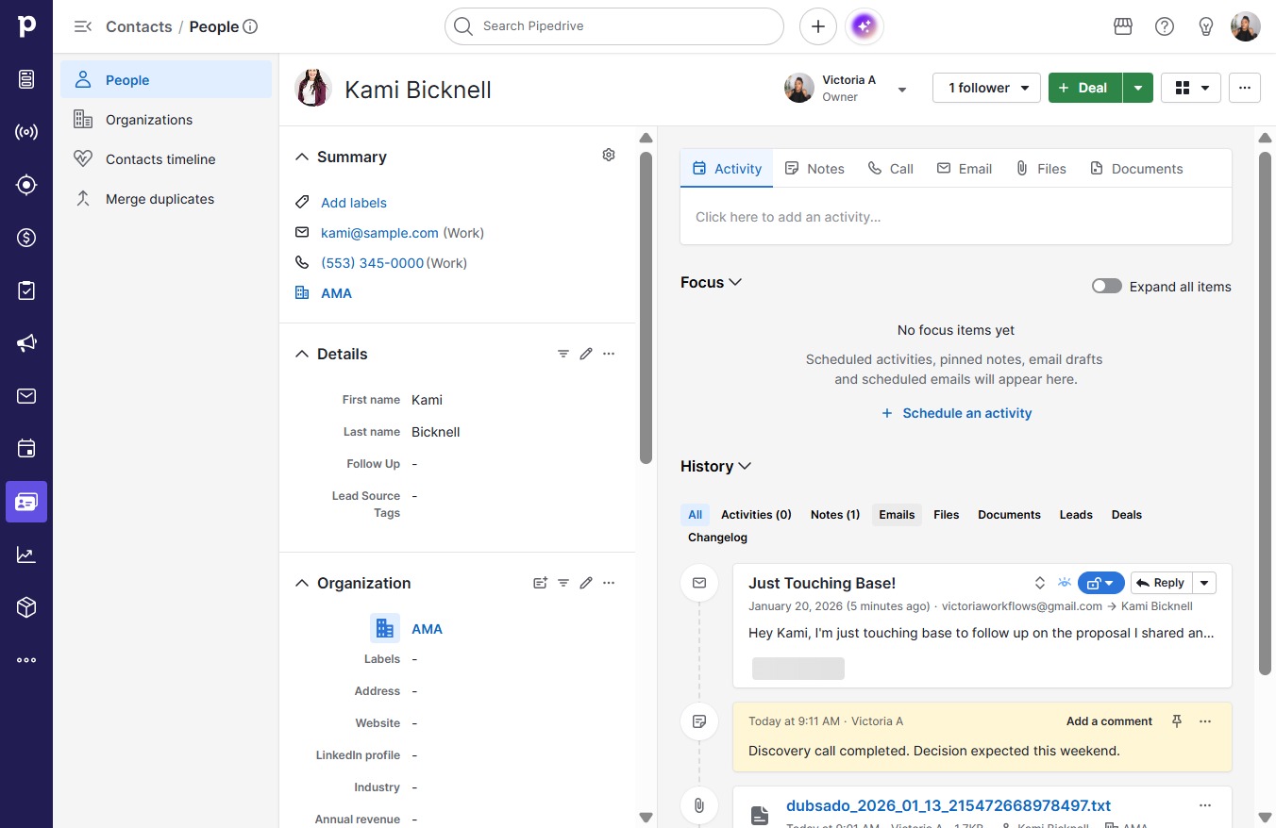
Task: Open Organizations in contacts menu
Action: coord(166,120)
